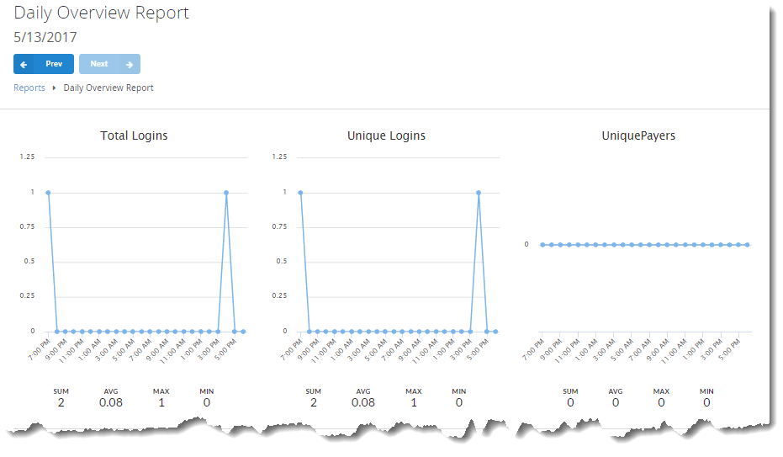Click Total Logins MAX value 1

click(x=161, y=402)
